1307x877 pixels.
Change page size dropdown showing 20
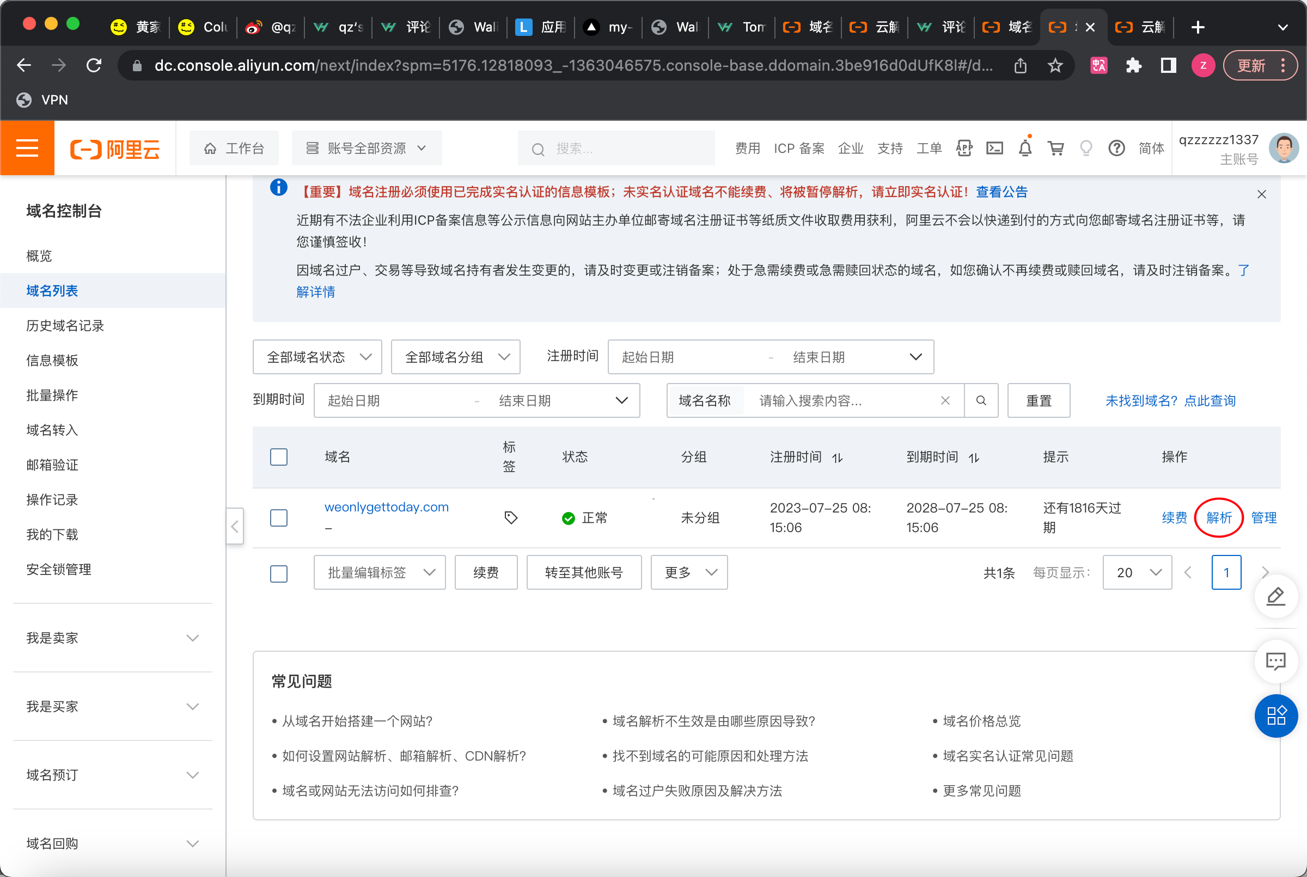1137,572
